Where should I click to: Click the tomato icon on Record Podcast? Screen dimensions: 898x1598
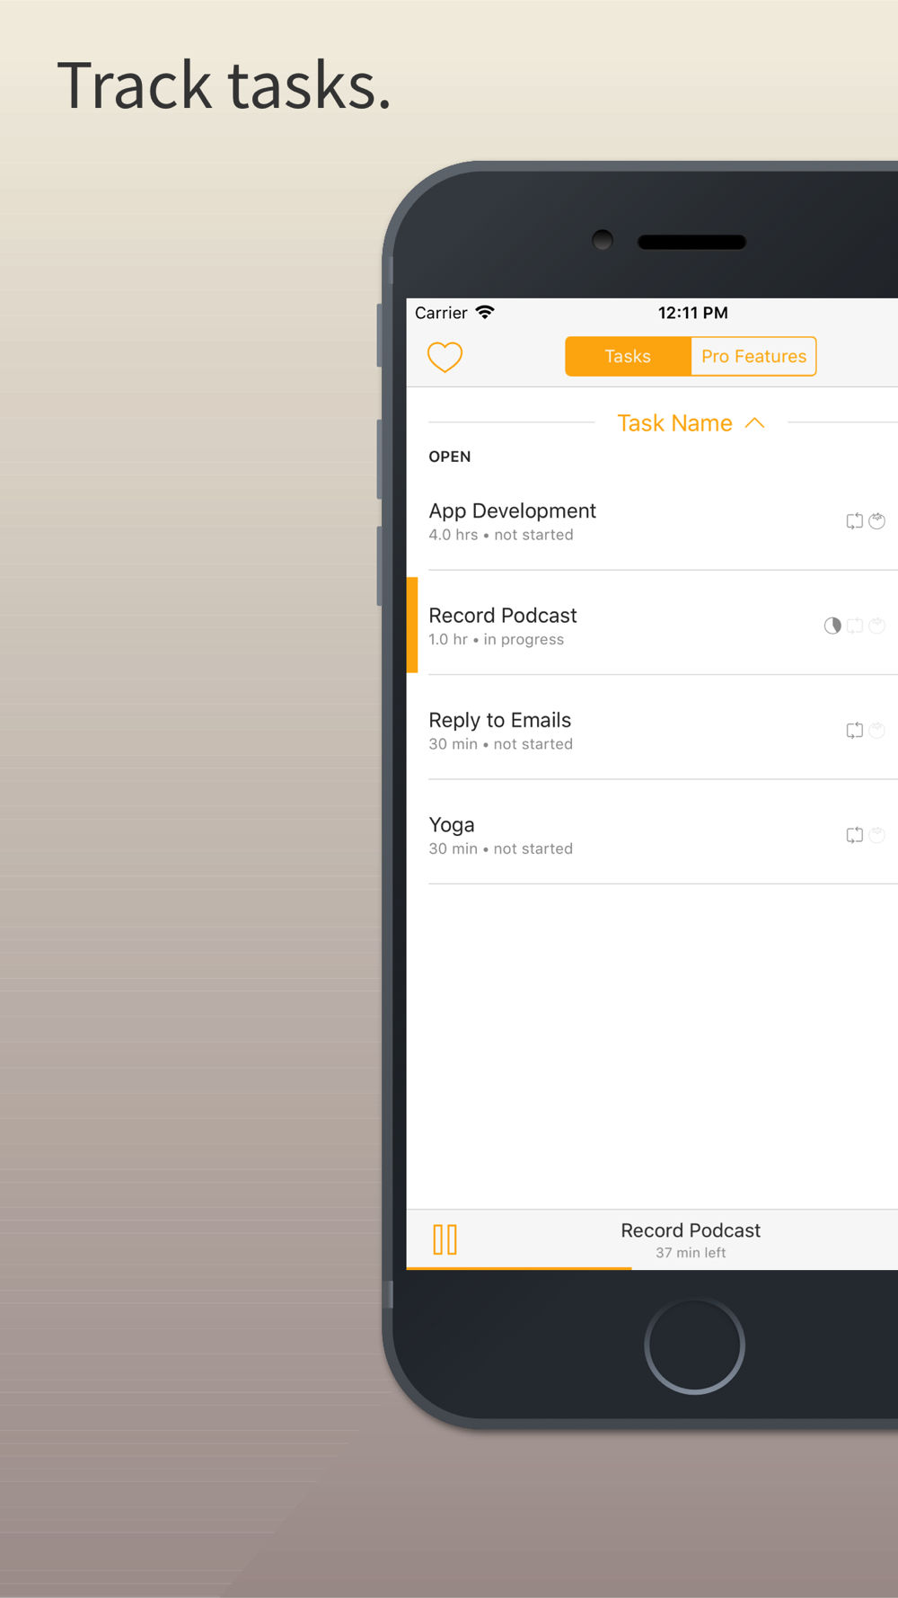pos(877,626)
